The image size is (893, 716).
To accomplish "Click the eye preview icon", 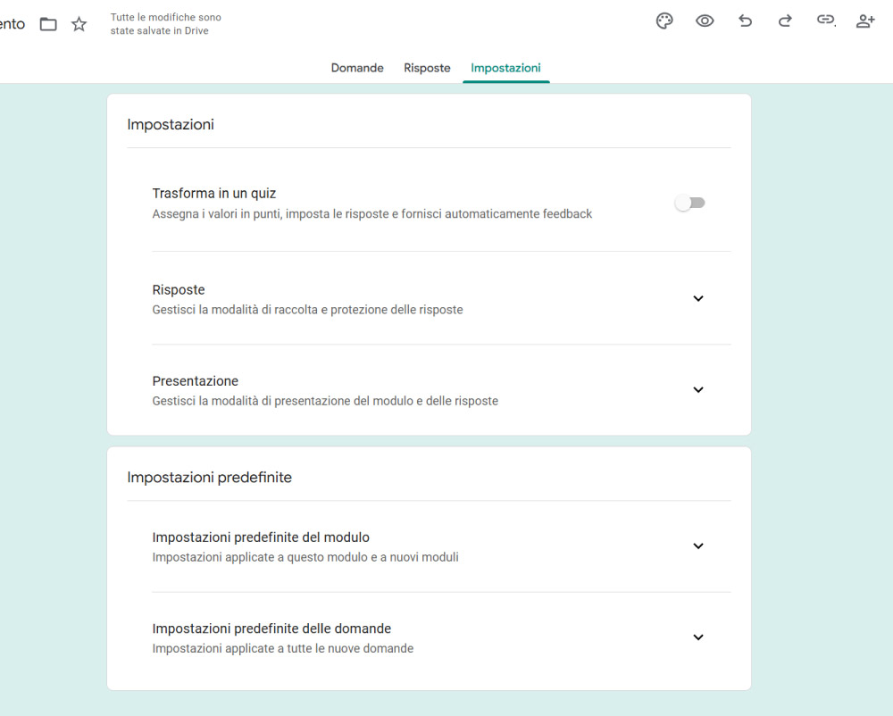I will tap(705, 21).
